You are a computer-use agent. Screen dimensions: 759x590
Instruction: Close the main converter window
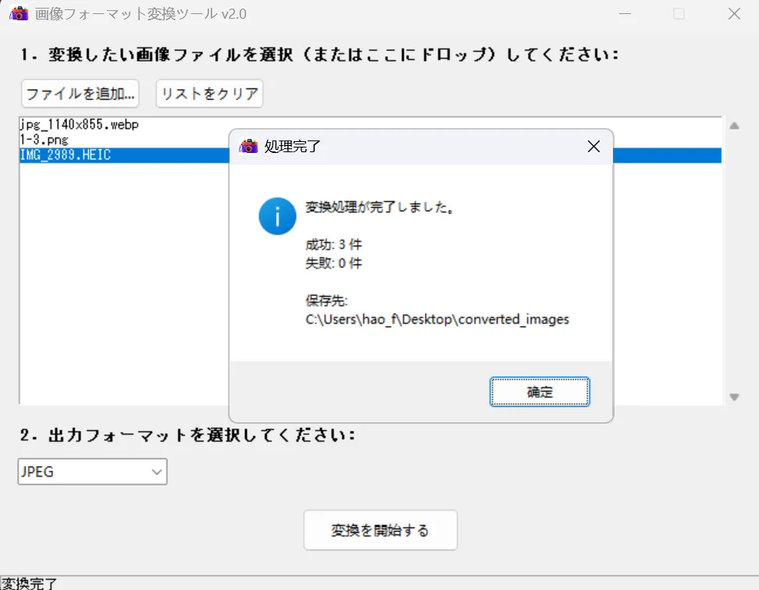click(734, 13)
